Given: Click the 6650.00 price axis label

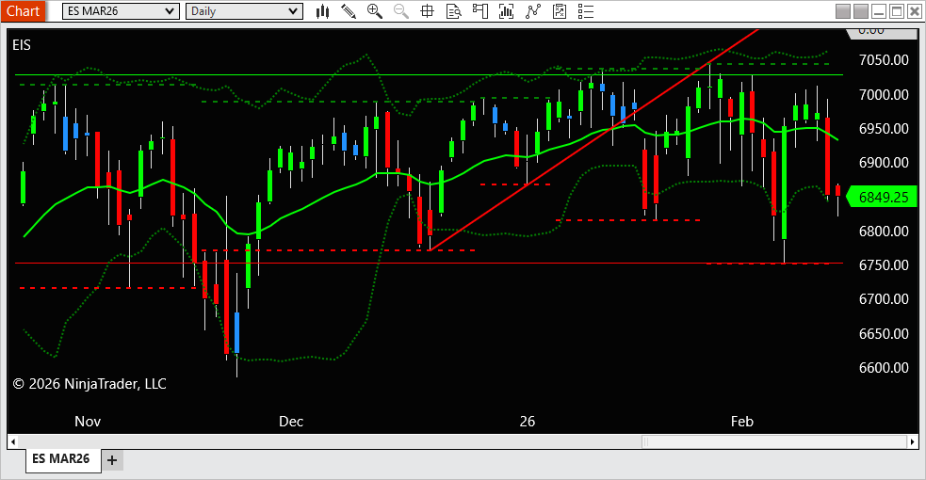Looking at the screenshot, I should point(884,334).
